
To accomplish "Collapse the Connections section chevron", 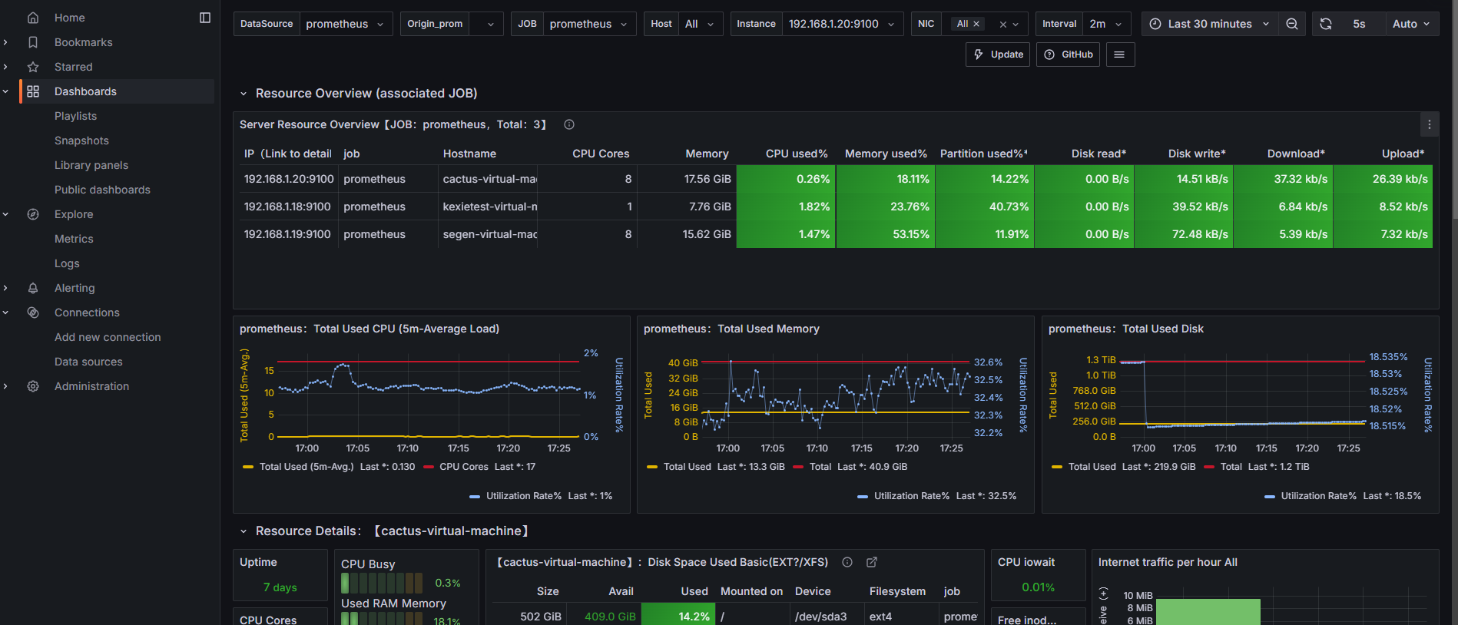I will tap(6, 312).
